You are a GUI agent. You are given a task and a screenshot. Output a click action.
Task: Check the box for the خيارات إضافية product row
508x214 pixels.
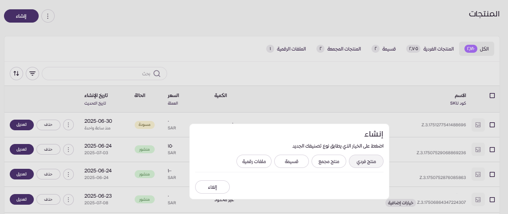pyautogui.click(x=492, y=200)
